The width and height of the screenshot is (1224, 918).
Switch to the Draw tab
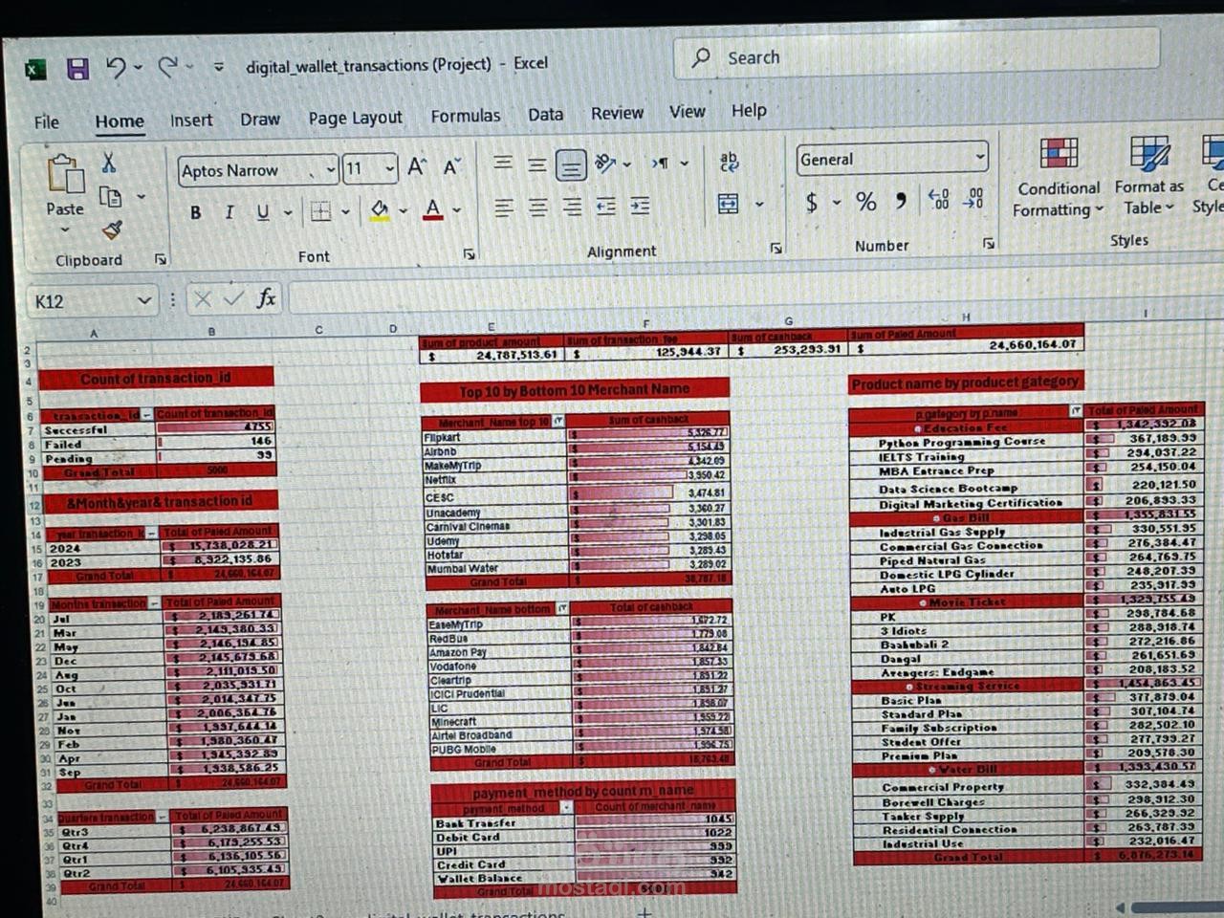260,119
